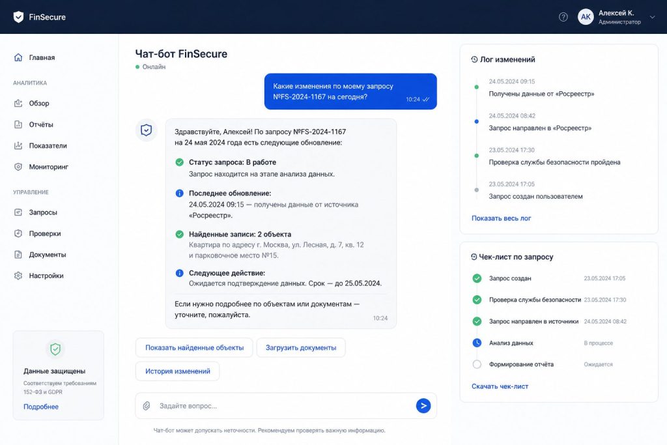
Task: Click green check icon beside Статус запроса
Action: pyautogui.click(x=180, y=162)
